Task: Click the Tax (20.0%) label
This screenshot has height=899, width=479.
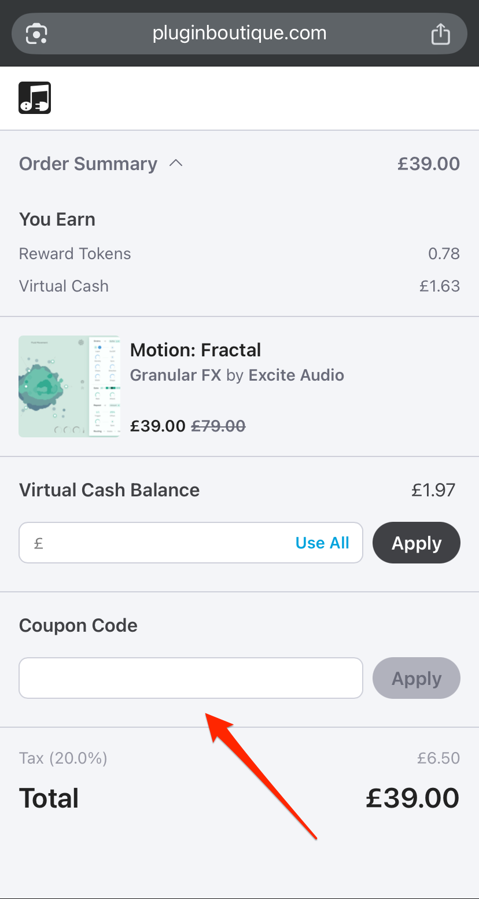Action: point(63,758)
